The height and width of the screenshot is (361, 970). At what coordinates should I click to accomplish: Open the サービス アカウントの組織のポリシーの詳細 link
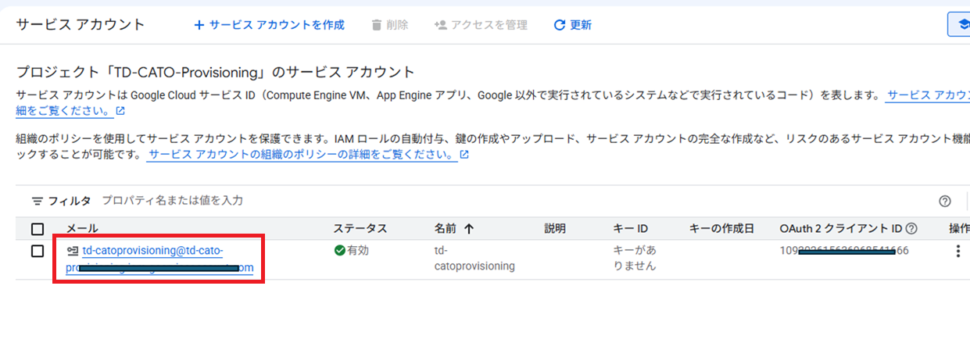click(301, 155)
